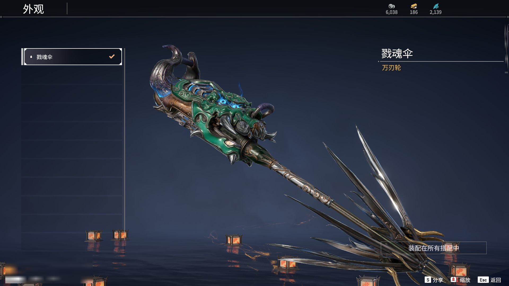Click the Esc key return icon
509x286 pixels.
[483, 280]
